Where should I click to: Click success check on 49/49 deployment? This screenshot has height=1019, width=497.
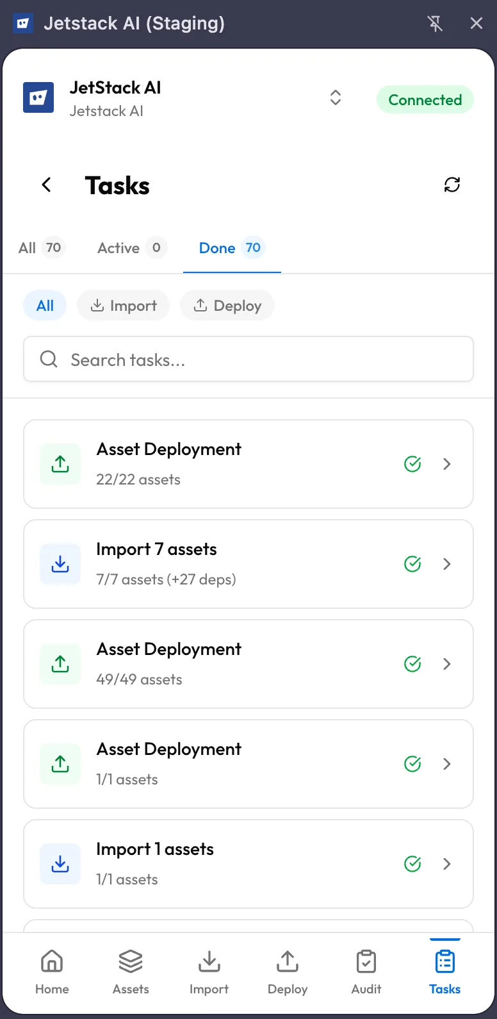[x=412, y=664]
